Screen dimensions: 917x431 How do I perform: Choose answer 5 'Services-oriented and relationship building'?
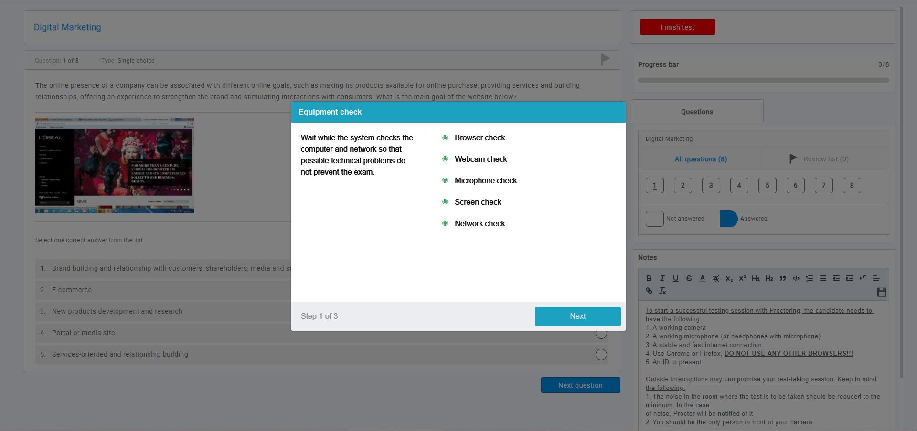pyautogui.click(x=601, y=354)
